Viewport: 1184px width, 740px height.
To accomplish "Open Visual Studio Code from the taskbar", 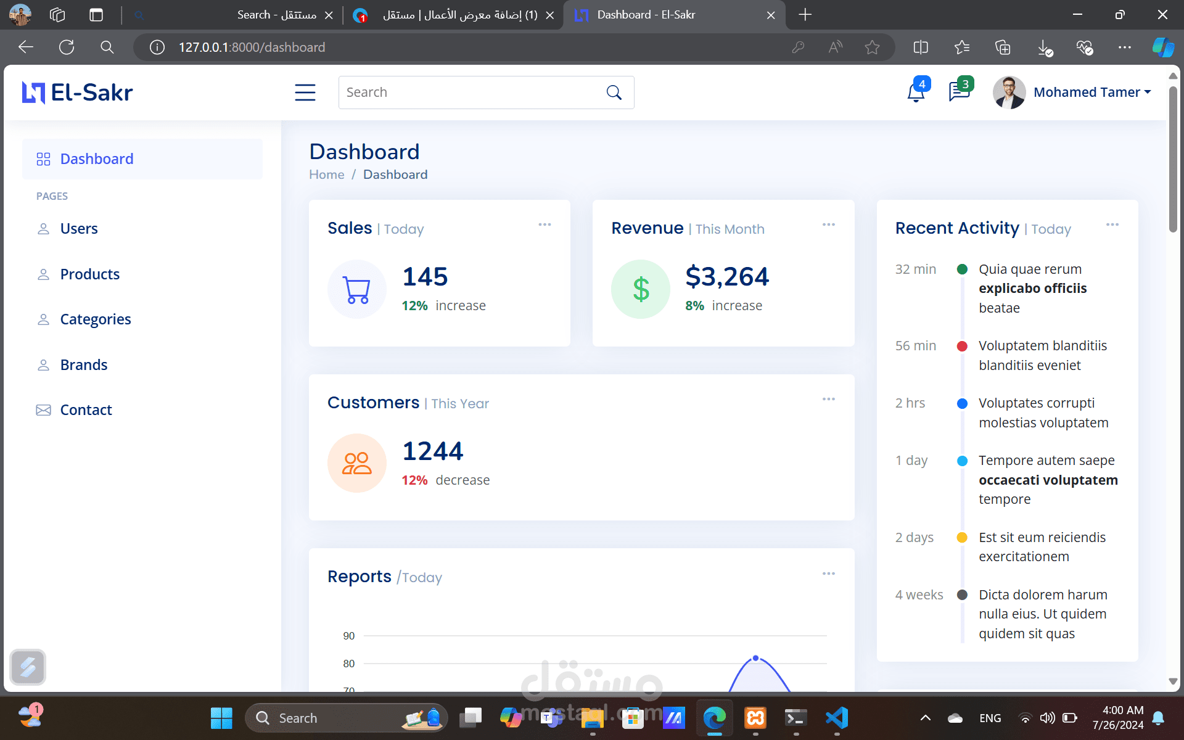I will 837,718.
